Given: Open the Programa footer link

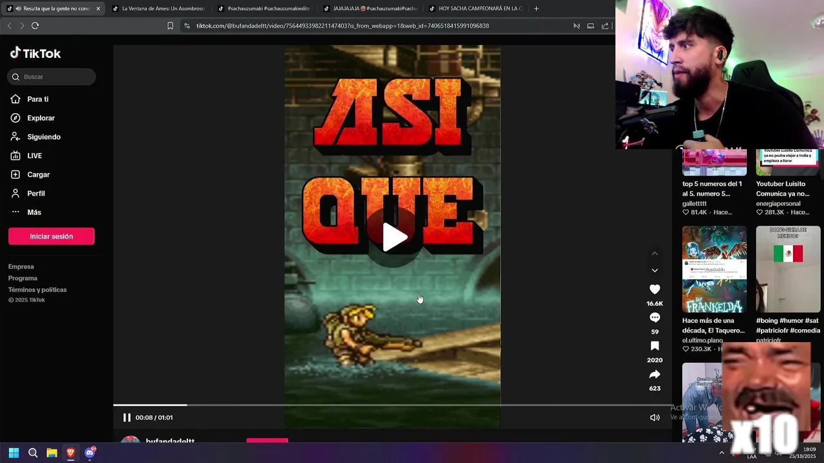Looking at the screenshot, I should [23, 278].
